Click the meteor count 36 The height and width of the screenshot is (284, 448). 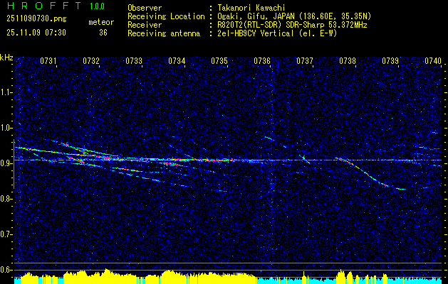(103, 33)
